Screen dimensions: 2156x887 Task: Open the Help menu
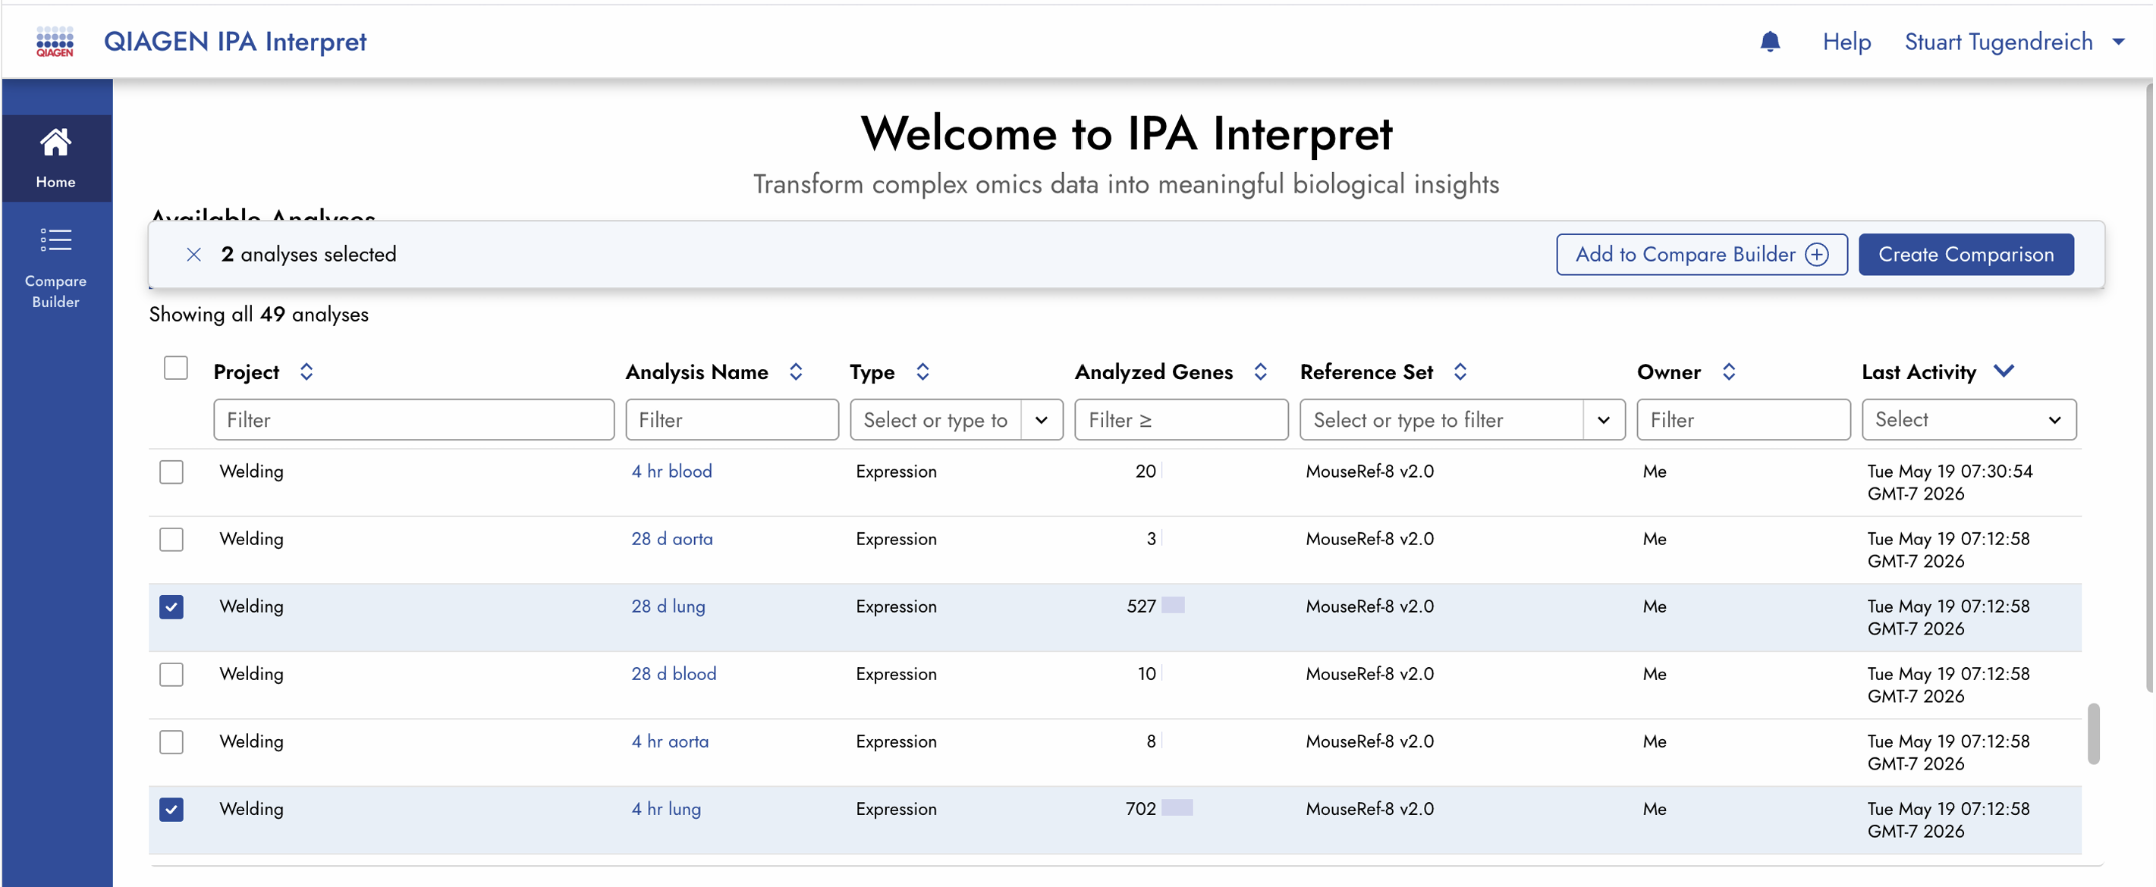1846,42
